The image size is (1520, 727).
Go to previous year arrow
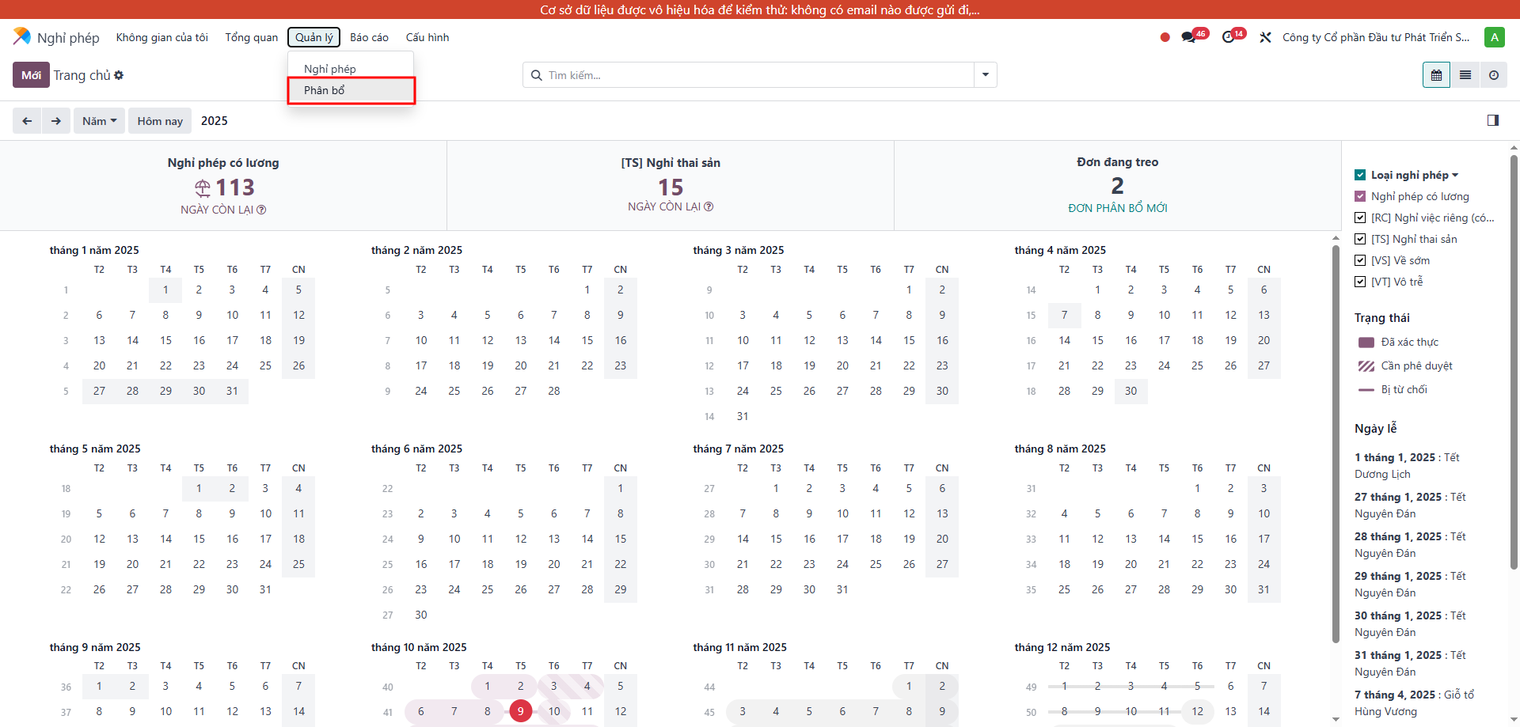pos(27,121)
